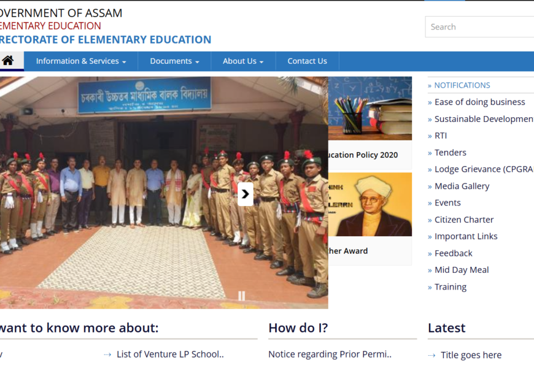Click into the Search field
This screenshot has width=534, height=368.
[x=479, y=27]
